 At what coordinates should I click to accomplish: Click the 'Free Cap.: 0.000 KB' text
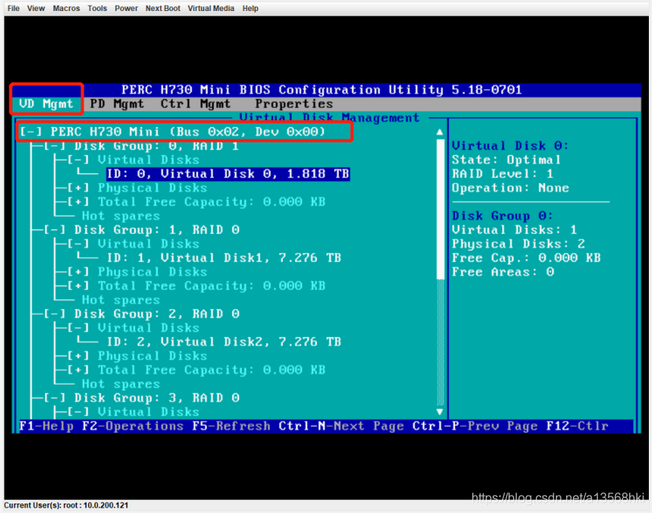[x=527, y=258]
